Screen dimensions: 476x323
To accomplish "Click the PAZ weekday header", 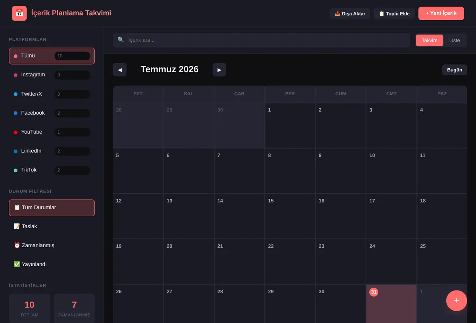I will 442,94.
